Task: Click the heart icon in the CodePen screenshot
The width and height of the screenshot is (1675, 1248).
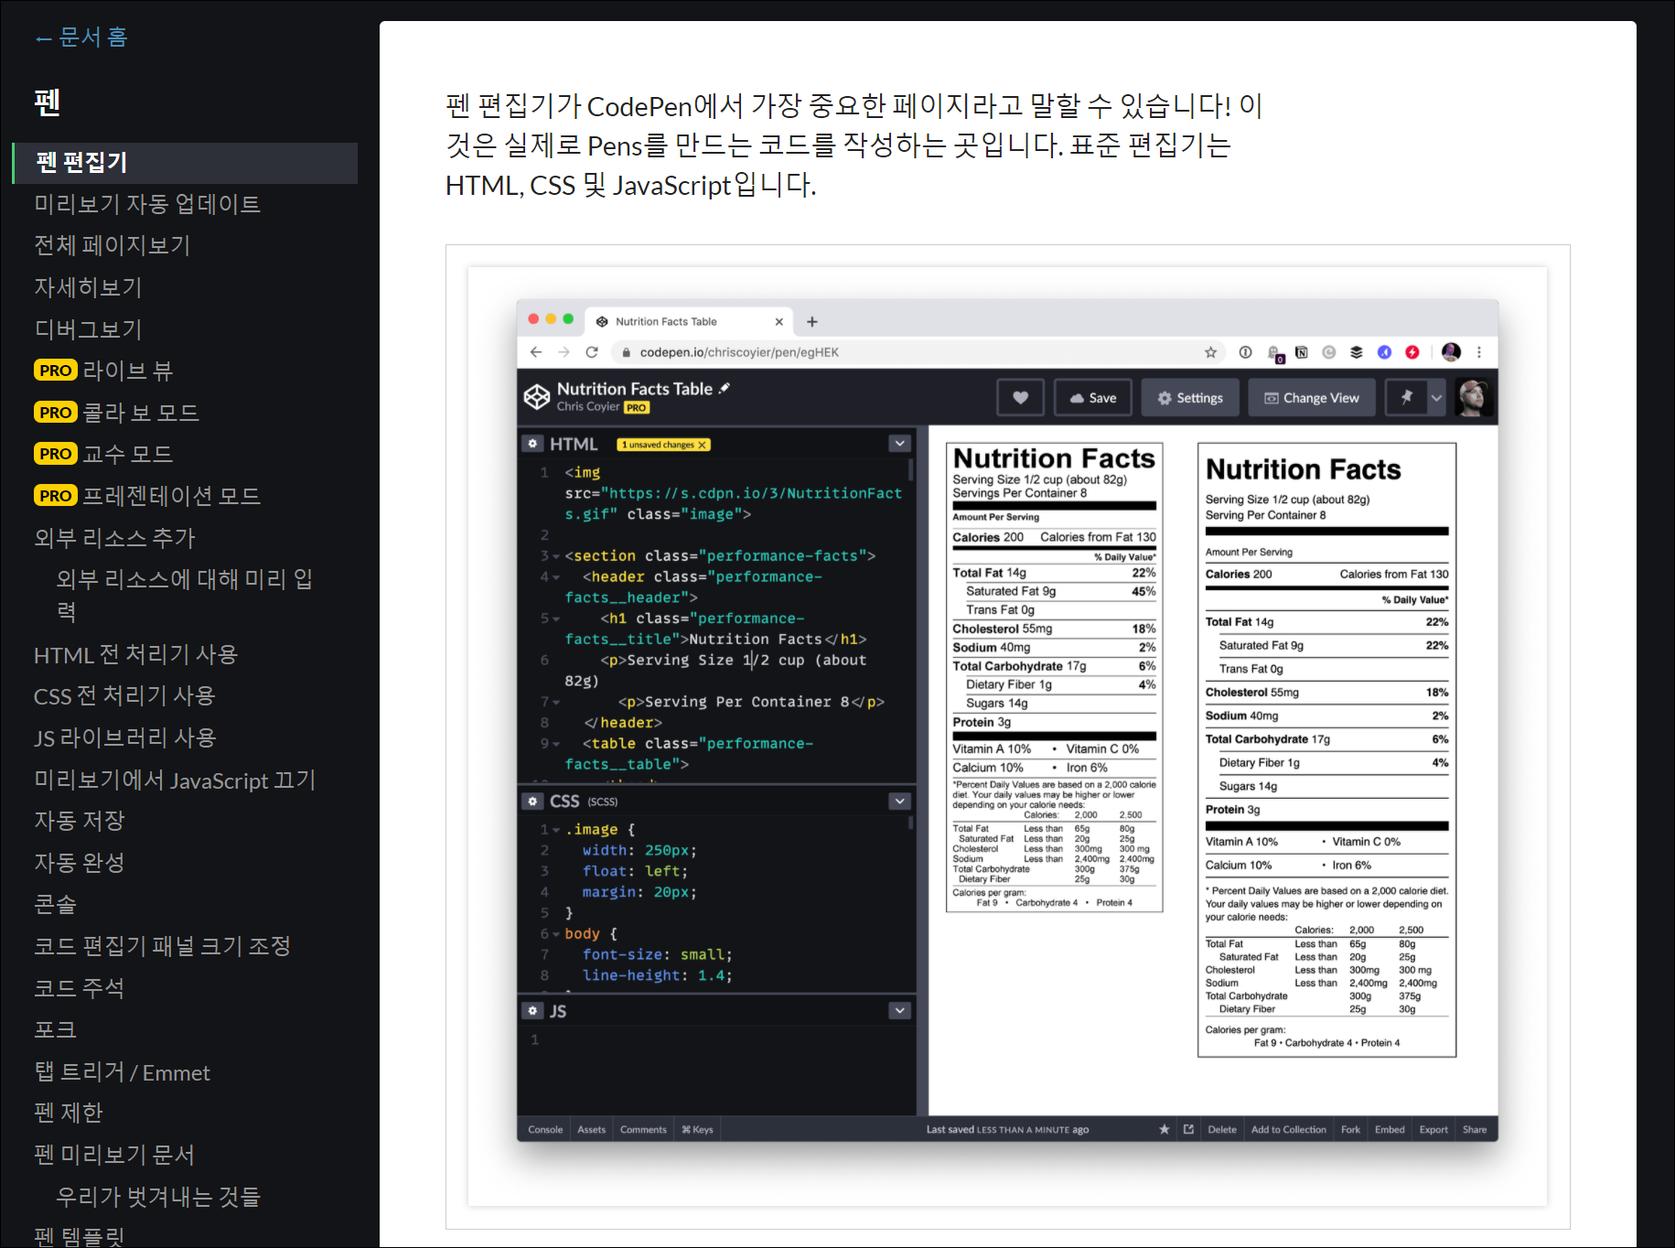Action: 1020,398
